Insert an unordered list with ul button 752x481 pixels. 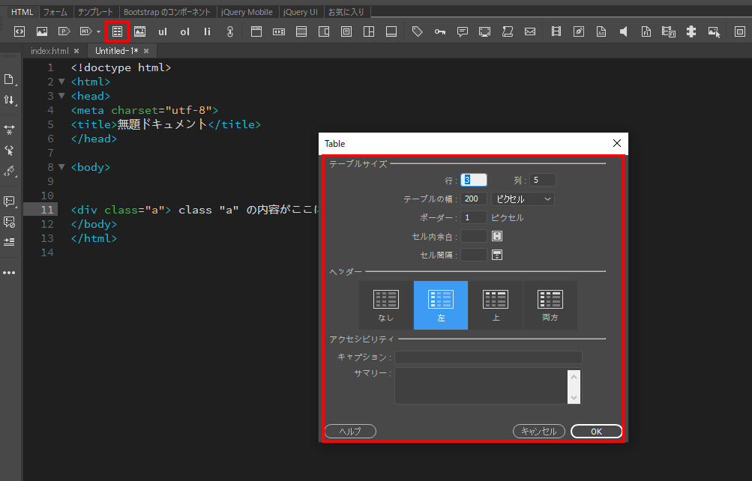[163, 31]
